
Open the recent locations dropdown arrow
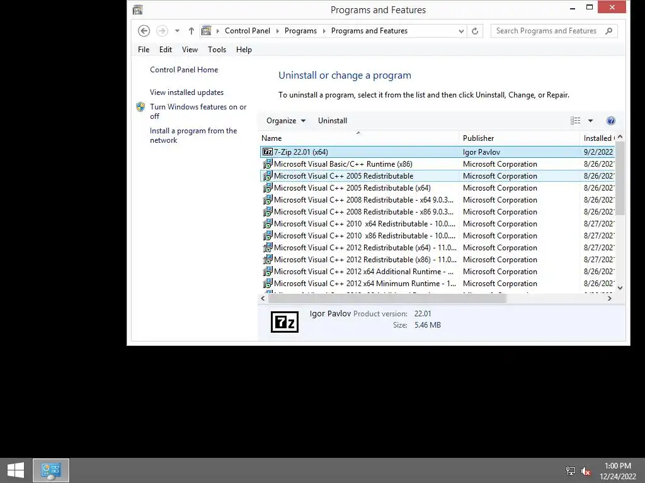[177, 31]
